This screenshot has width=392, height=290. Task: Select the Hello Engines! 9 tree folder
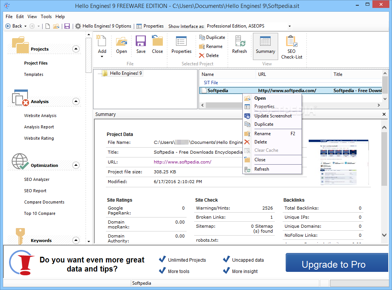[122, 73]
